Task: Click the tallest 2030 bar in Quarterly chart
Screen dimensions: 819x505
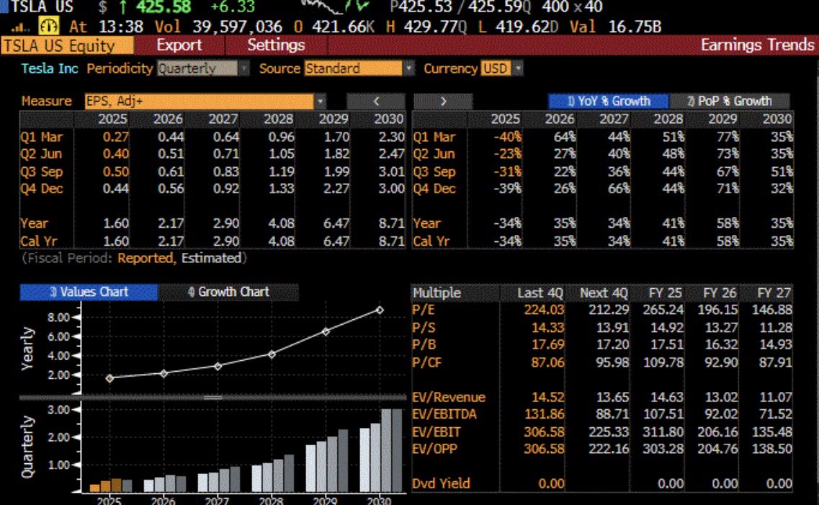Action: (385, 450)
